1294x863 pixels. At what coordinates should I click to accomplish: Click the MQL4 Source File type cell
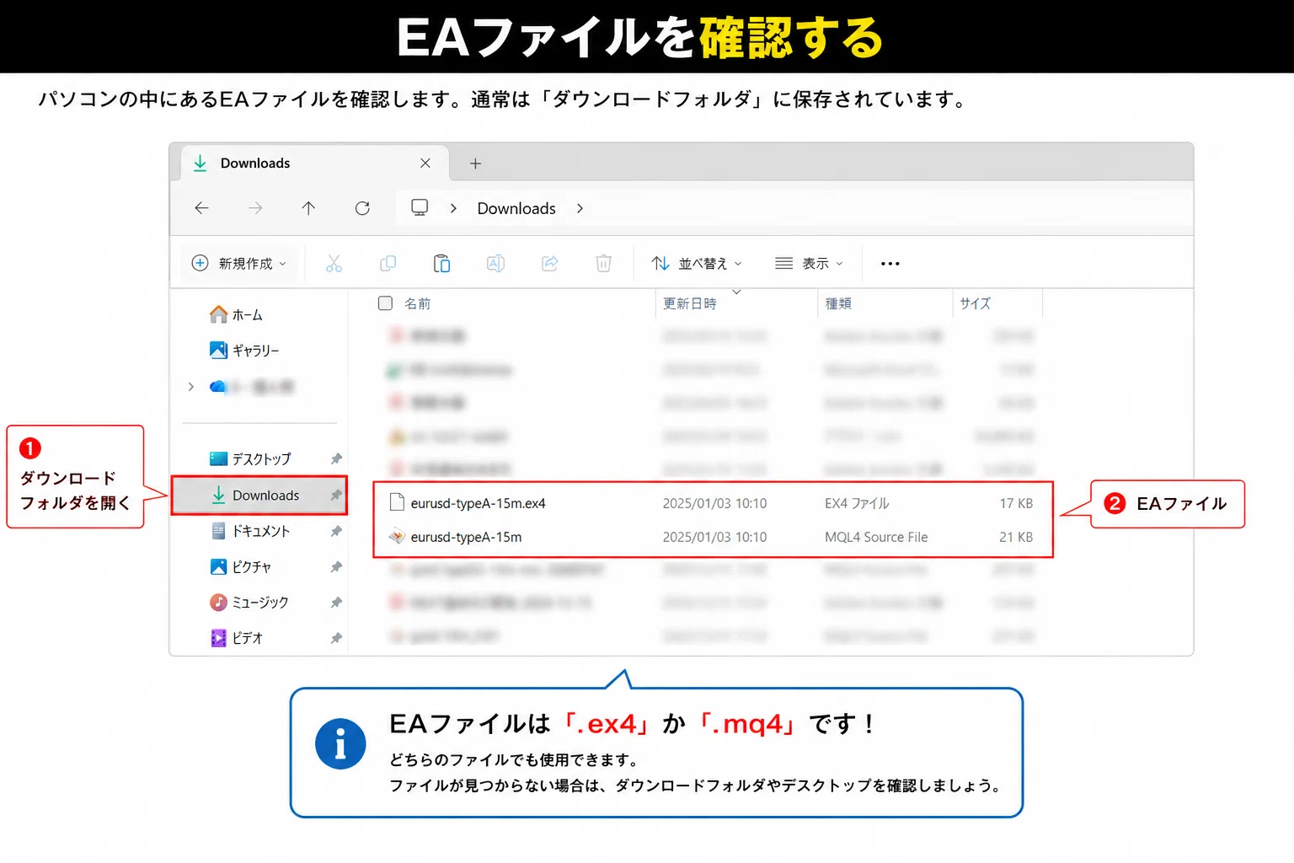pyautogui.click(x=876, y=537)
